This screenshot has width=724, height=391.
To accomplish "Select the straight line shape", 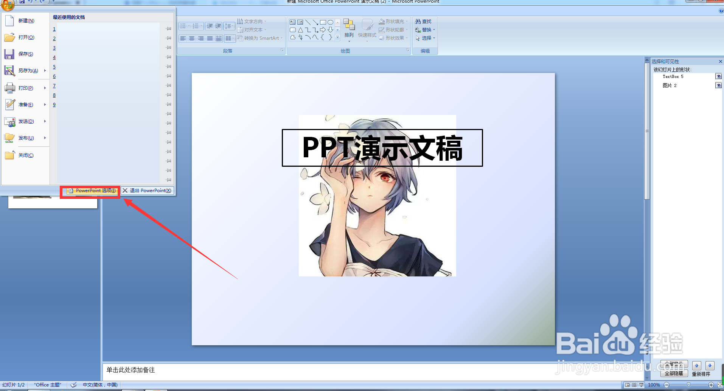I will [x=308, y=22].
